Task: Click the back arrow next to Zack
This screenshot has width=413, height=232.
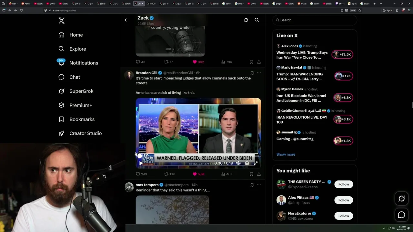Action: [x=126, y=20]
